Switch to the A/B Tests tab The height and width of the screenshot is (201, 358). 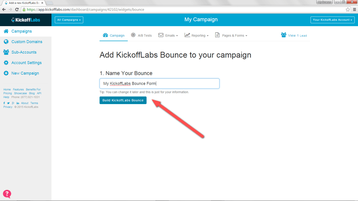pos(141,35)
